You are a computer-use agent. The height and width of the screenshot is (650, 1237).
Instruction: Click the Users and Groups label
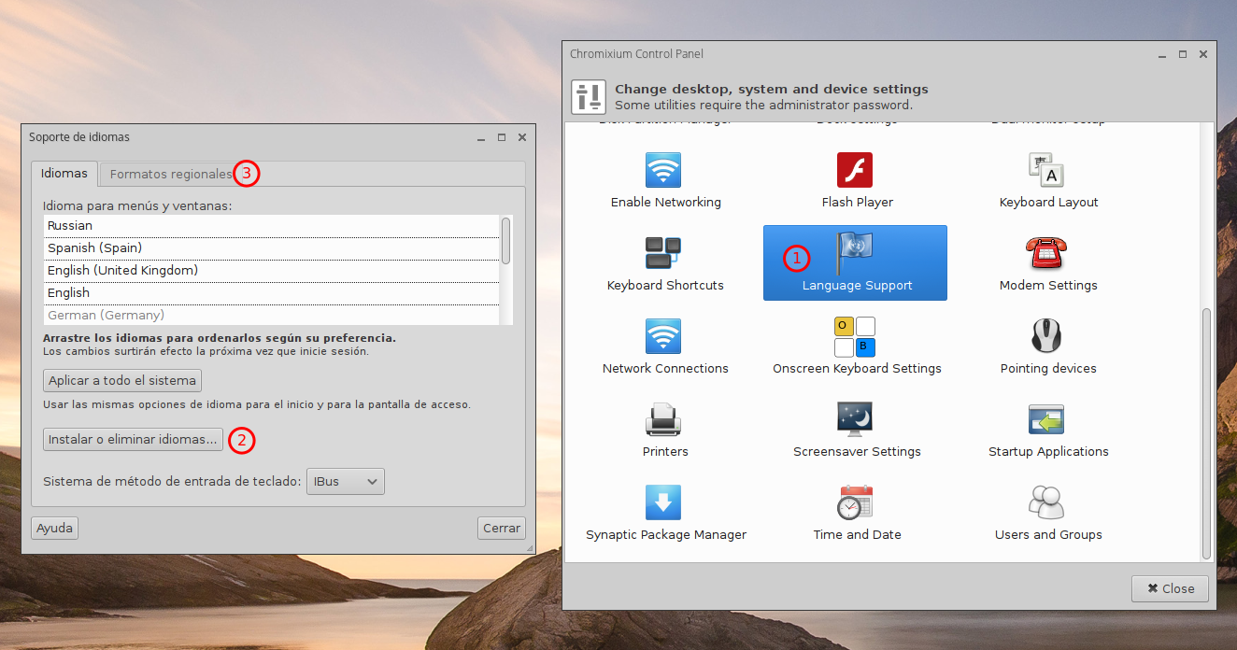(x=1048, y=534)
